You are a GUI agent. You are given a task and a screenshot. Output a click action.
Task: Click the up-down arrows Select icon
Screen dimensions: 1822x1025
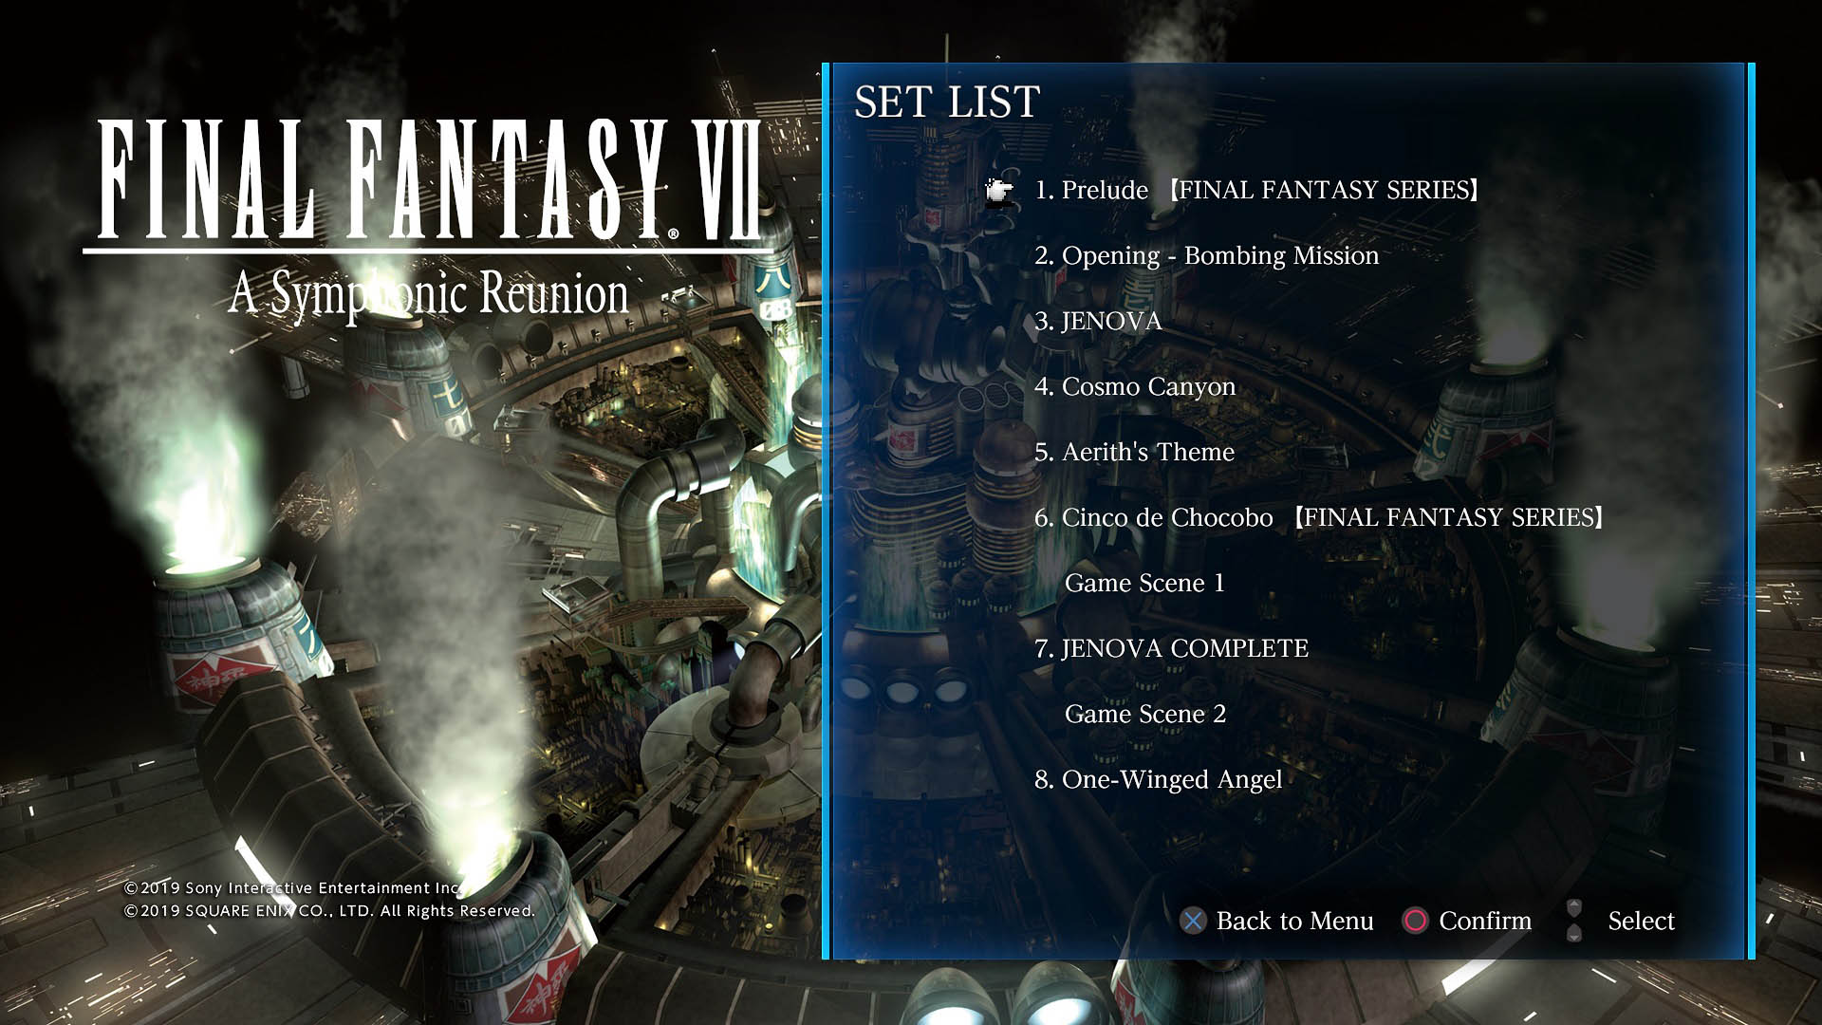coord(1574,921)
